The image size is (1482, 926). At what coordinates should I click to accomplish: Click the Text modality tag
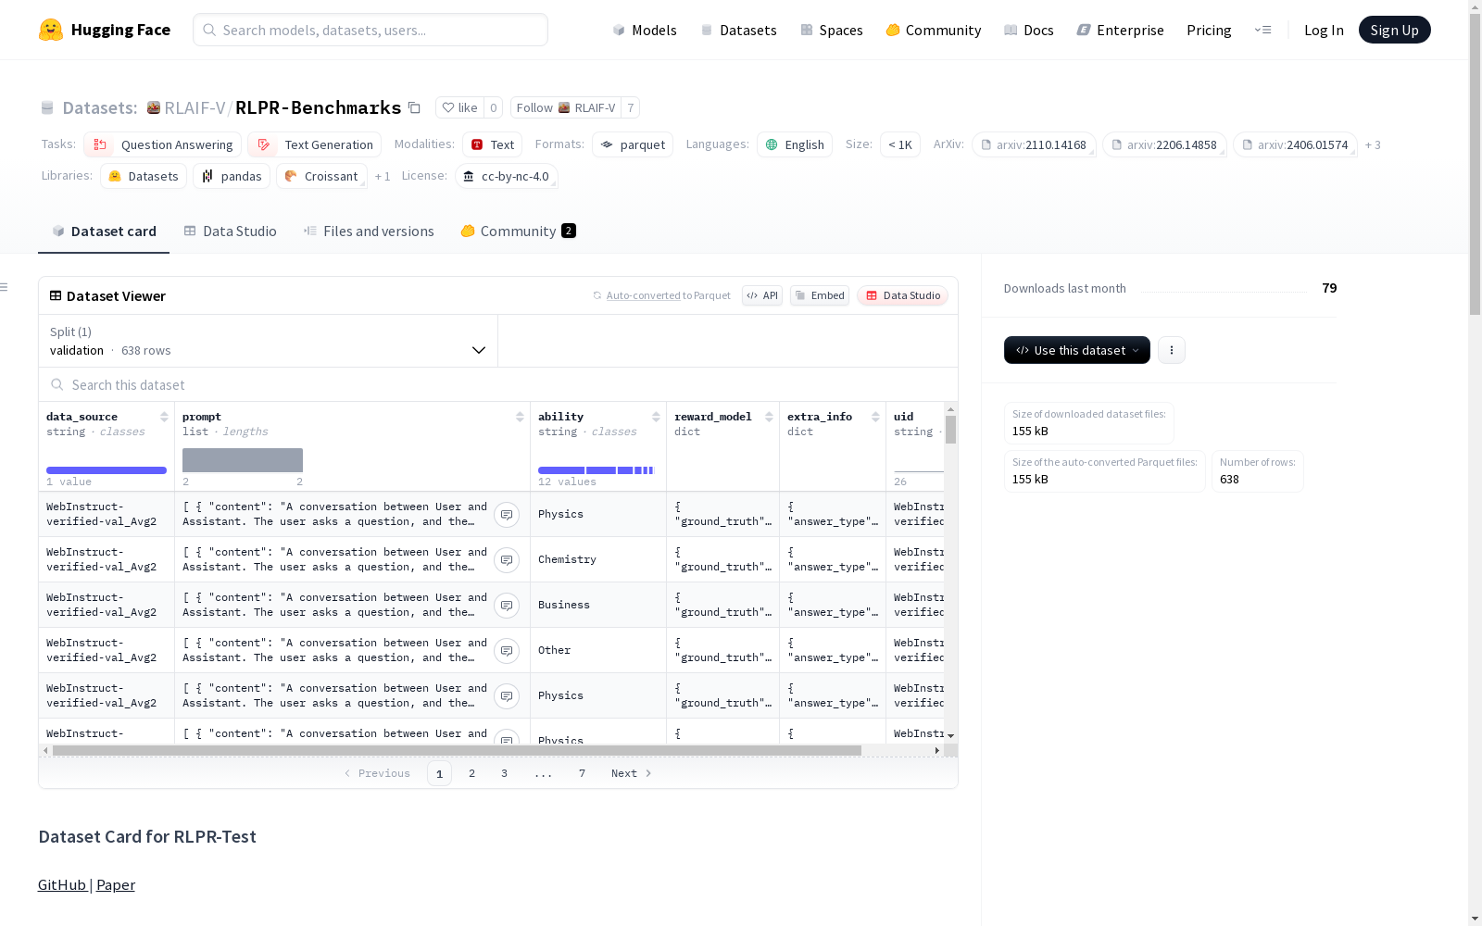coord(493,144)
